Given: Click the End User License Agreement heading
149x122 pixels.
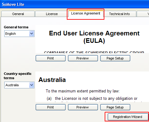Looking at the screenshot, I should tap(94, 37).
